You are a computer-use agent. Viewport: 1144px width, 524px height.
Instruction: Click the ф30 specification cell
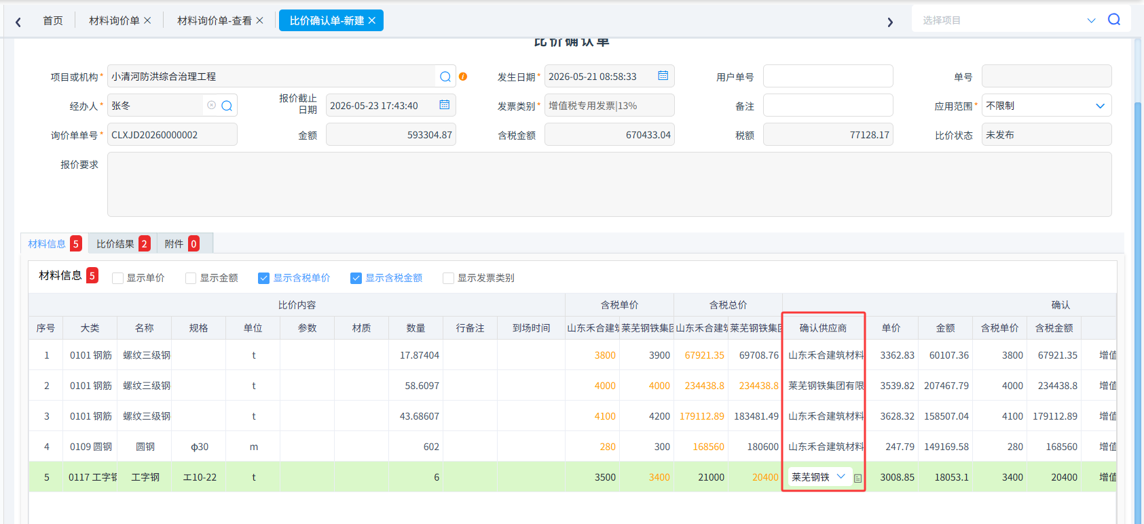pos(199,447)
